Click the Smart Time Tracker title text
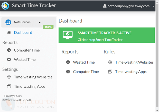The width and height of the screenshot is (159, 112). tap(34, 5)
